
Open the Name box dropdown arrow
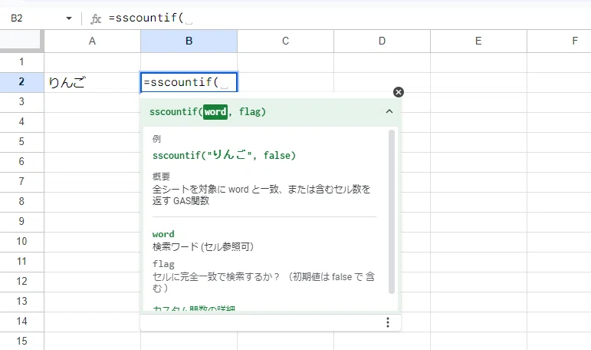click(68, 18)
